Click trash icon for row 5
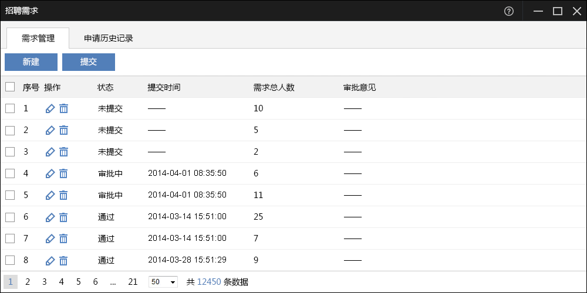The width and height of the screenshot is (587, 293). coord(63,195)
